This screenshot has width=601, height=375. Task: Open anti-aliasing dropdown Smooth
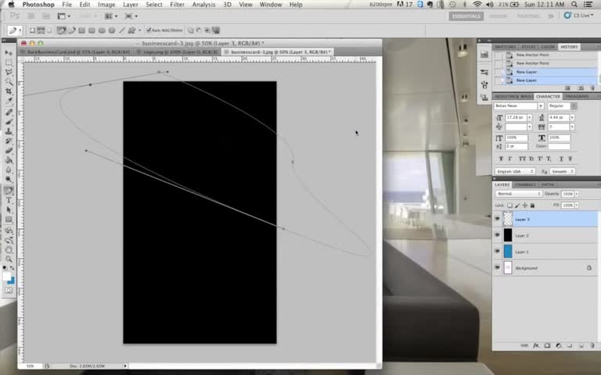coord(563,171)
